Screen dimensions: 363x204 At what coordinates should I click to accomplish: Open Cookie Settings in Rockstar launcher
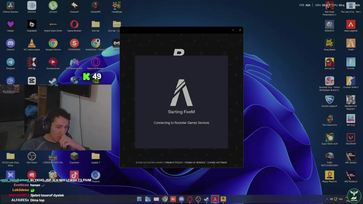[x=217, y=163]
